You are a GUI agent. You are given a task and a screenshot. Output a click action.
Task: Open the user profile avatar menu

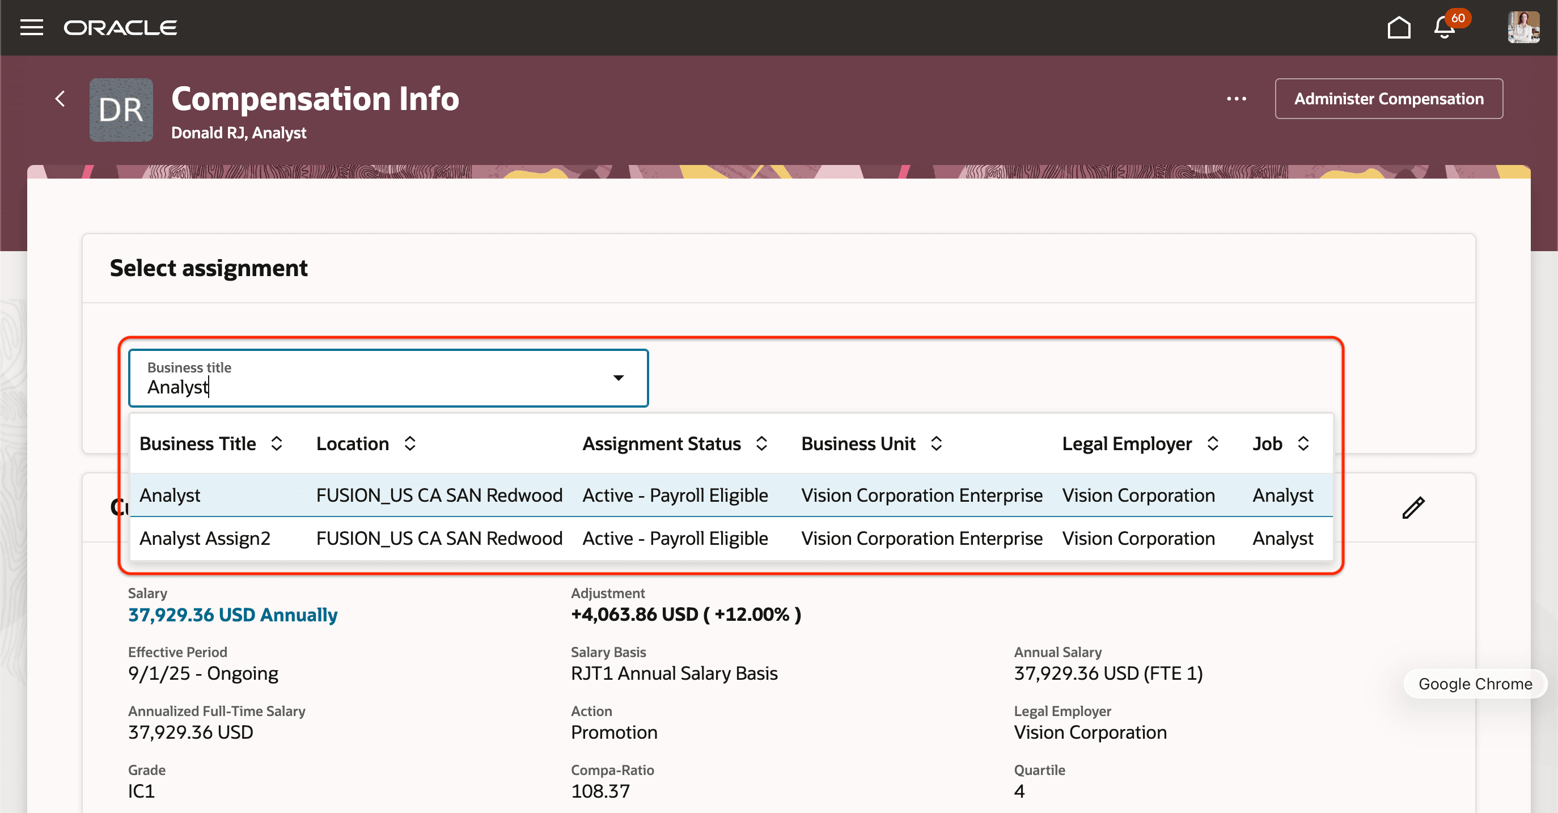coord(1523,27)
